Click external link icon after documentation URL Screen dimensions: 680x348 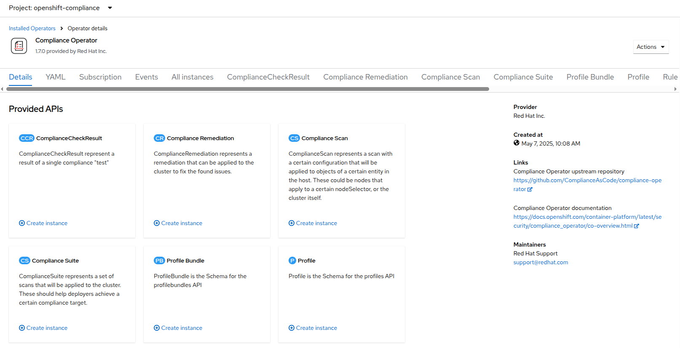637,226
